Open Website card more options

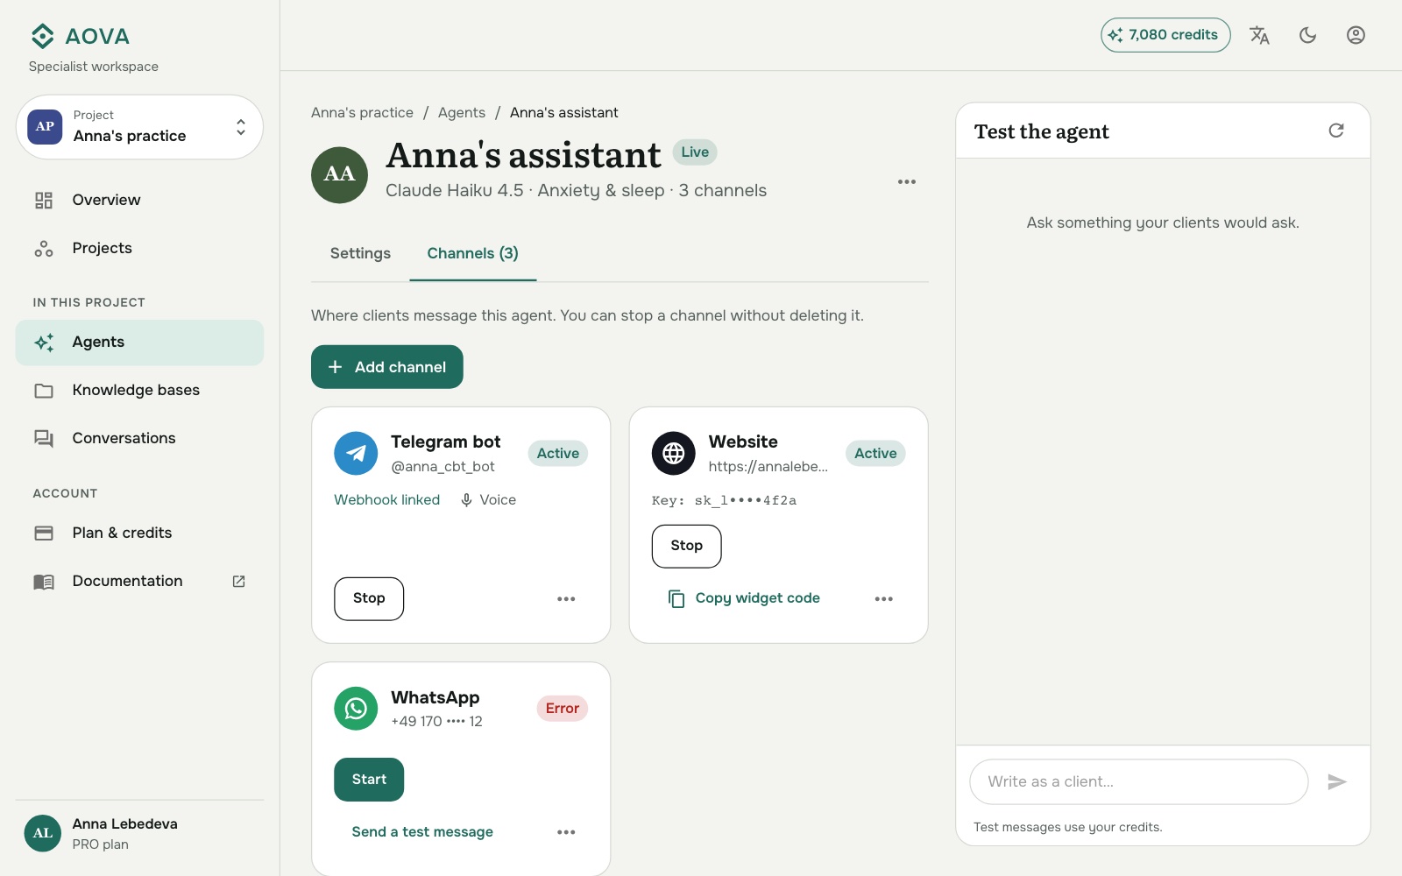point(884,599)
